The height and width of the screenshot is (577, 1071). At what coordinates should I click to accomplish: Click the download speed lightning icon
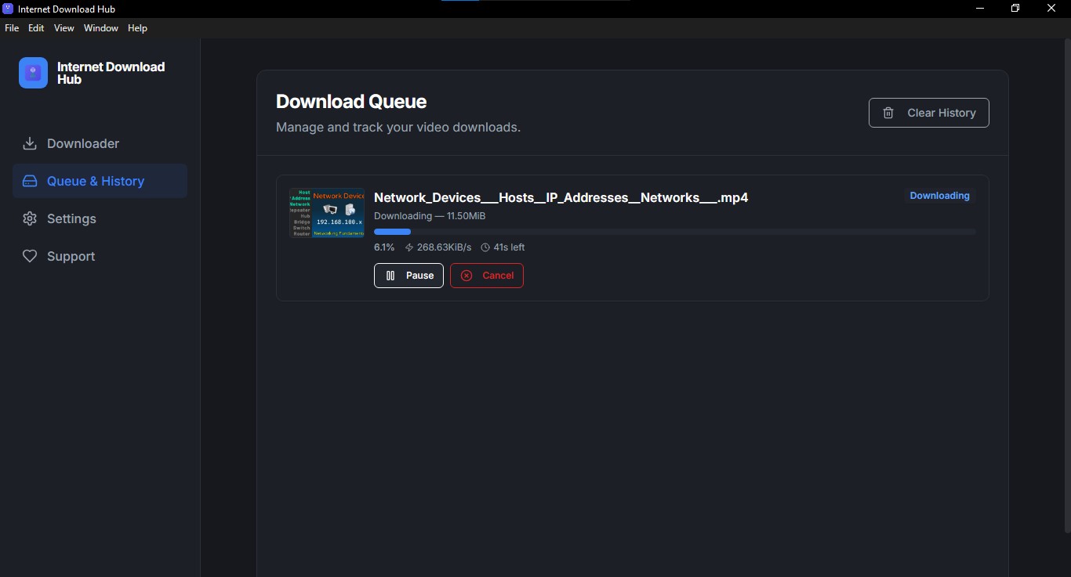pyautogui.click(x=408, y=247)
